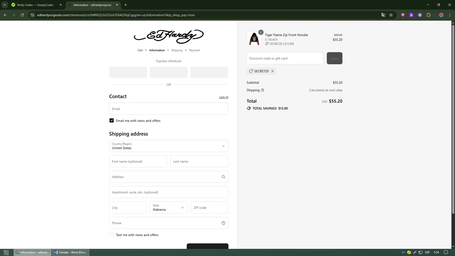The image size is (455, 256).
Task: Click the middle express checkout button
Action: point(169,72)
